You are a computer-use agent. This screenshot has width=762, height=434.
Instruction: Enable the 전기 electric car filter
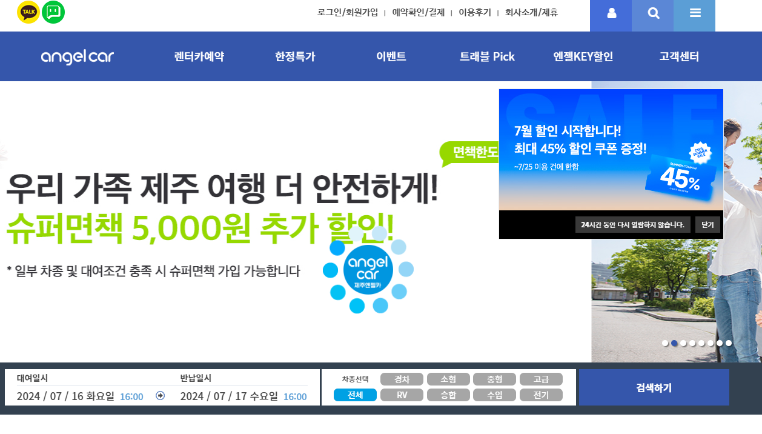tap(542, 395)
